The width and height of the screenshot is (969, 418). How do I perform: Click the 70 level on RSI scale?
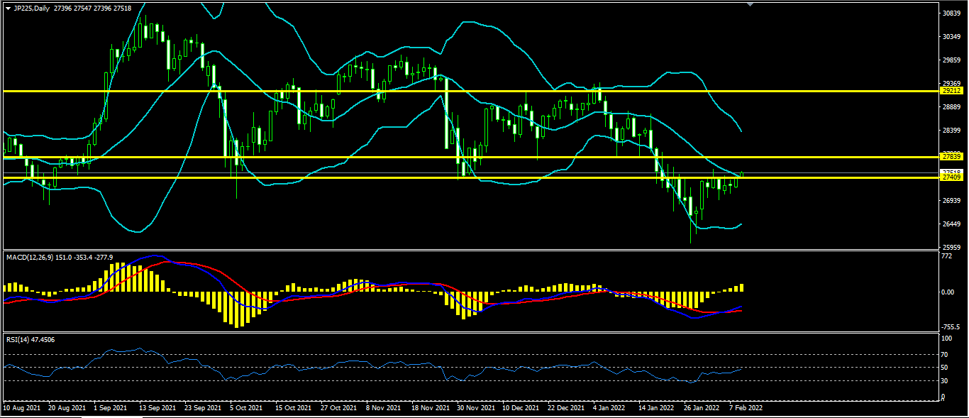[945, 354]
